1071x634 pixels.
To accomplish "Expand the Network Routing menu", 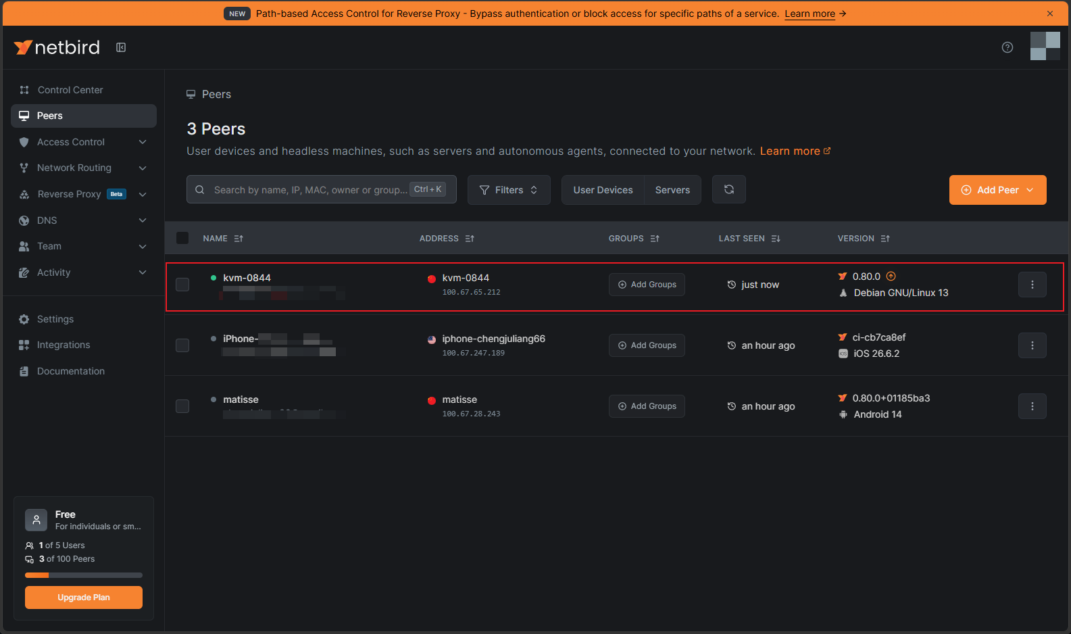I will click(84, 168).
